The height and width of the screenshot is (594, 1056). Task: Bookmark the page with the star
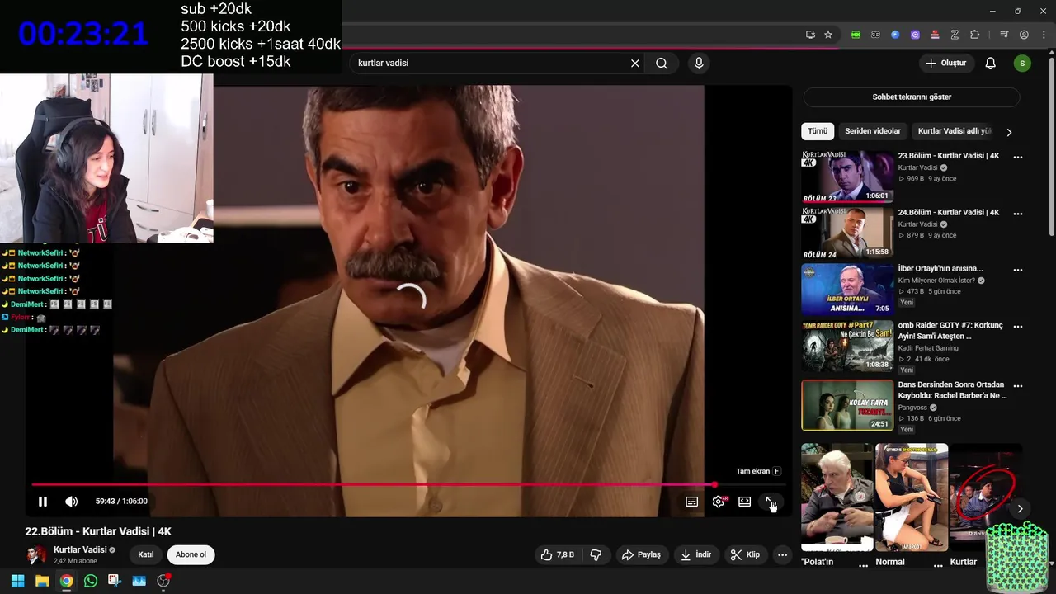[x=828, y=35]
